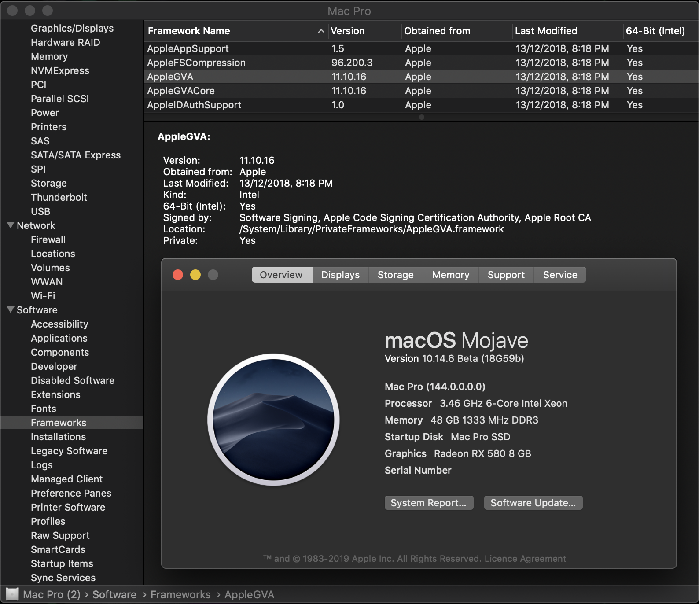Select Hardware RAID in the sidebar
The width and height of the screenshot is (699, 604).
coord(65,42)
